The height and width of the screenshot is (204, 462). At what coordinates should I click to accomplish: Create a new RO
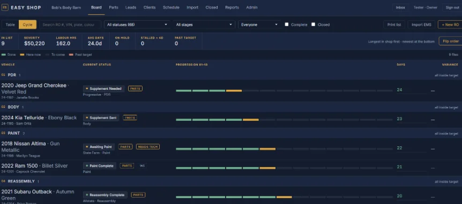point(450,25)
